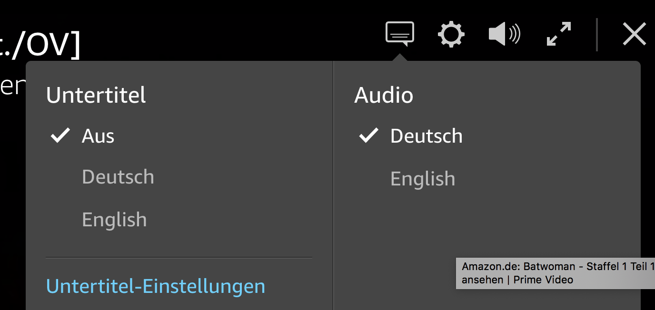
Task: Click the Untertitel section heading
Action: (96, 95)
